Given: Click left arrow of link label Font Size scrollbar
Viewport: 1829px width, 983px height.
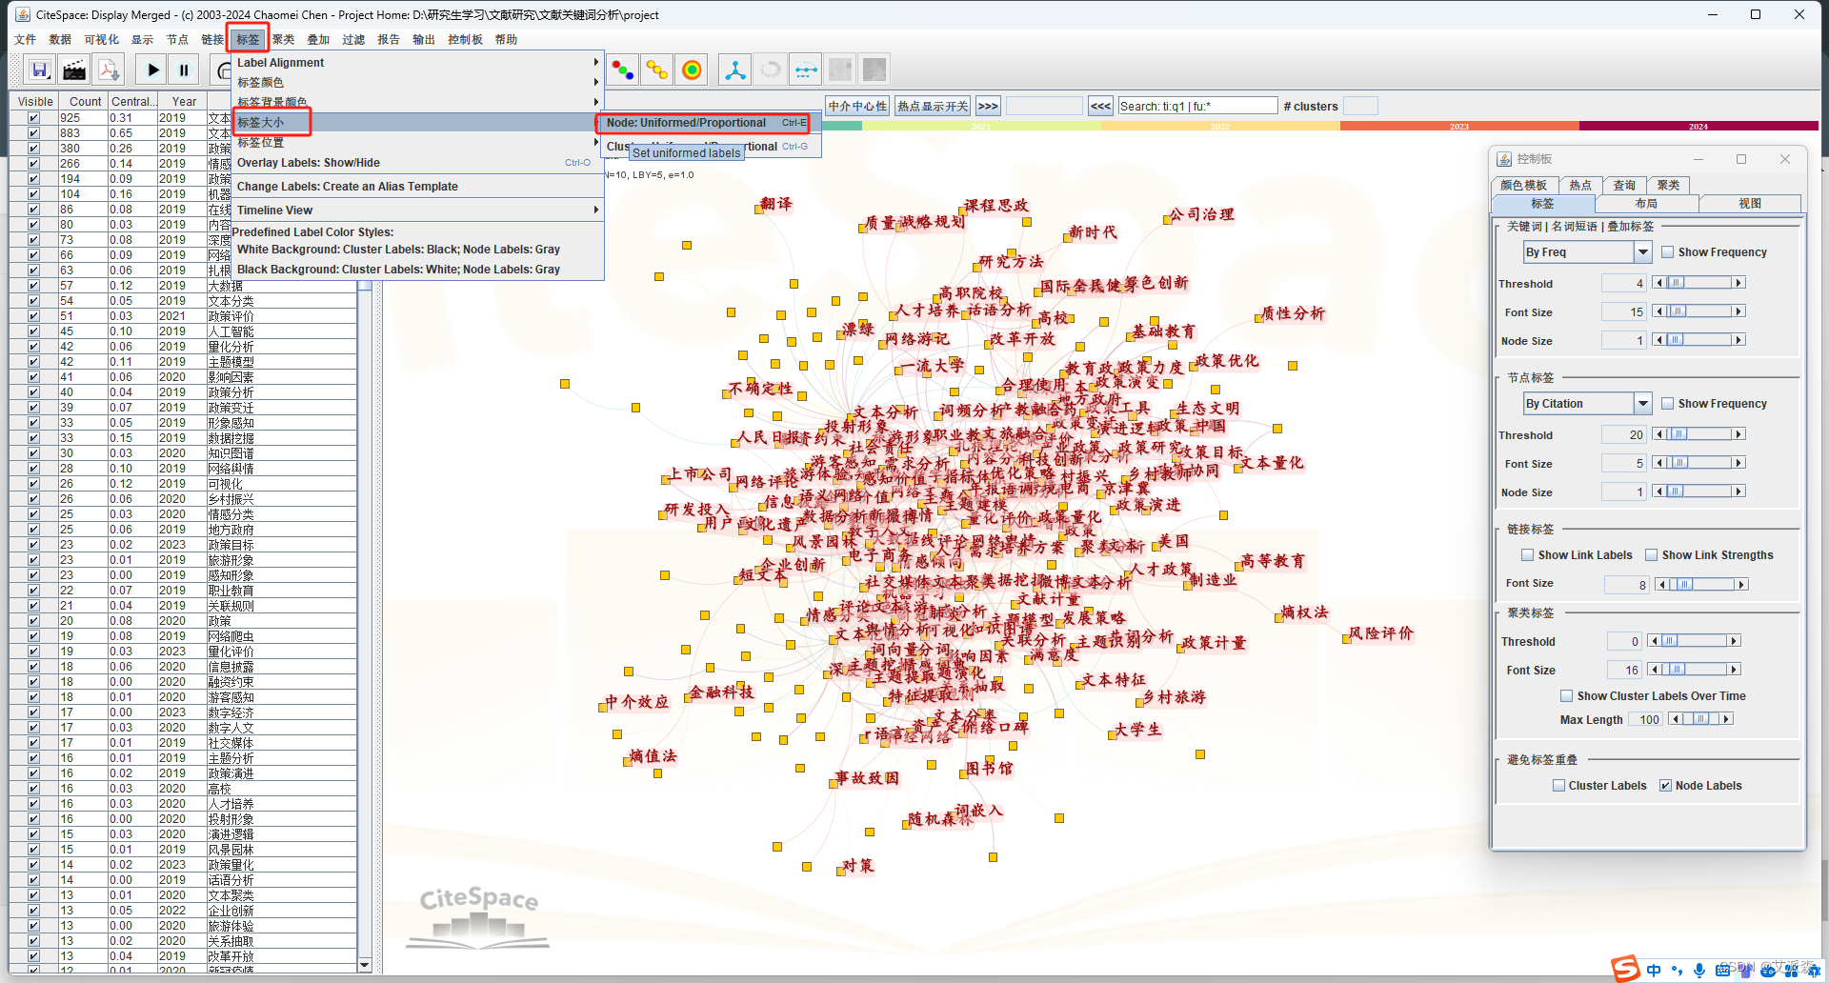Looking at the screenshot, I should 1661,584.
